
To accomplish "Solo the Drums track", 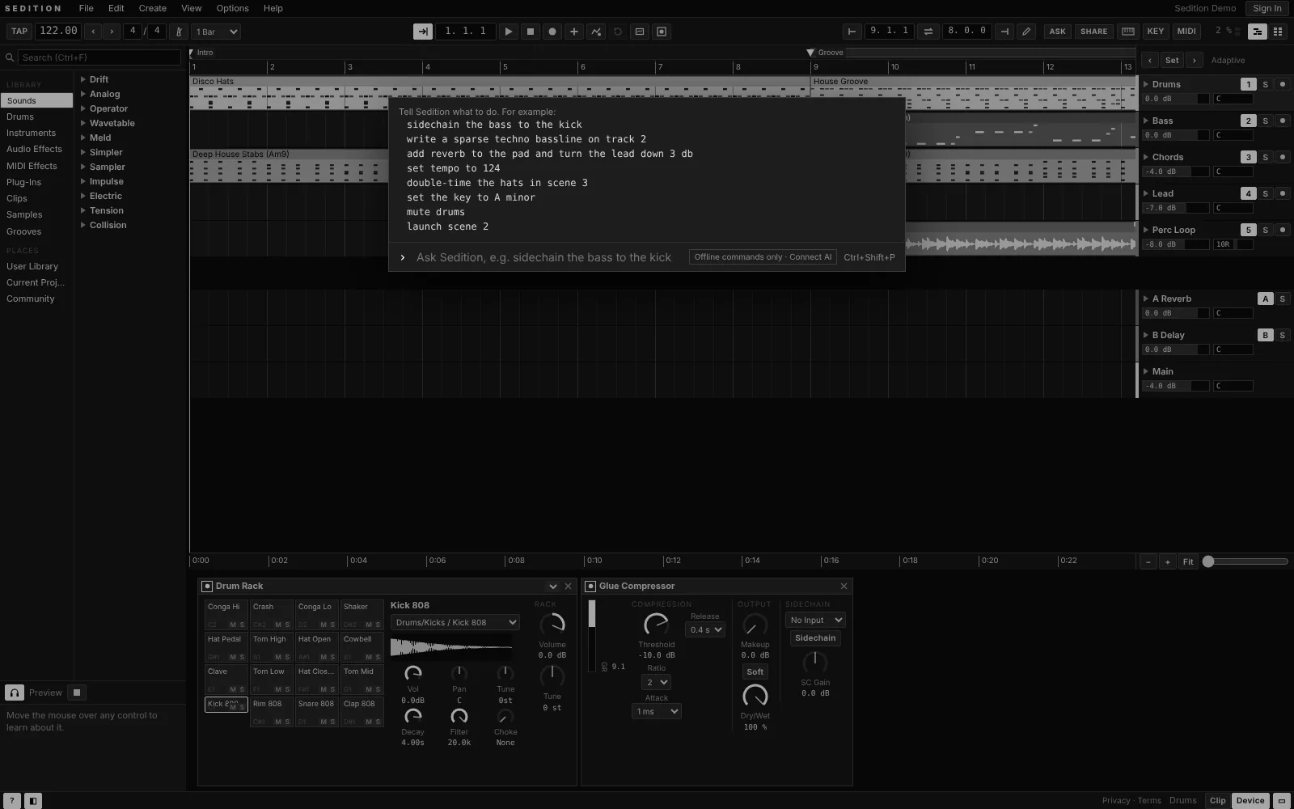I will pos(1266,84).
